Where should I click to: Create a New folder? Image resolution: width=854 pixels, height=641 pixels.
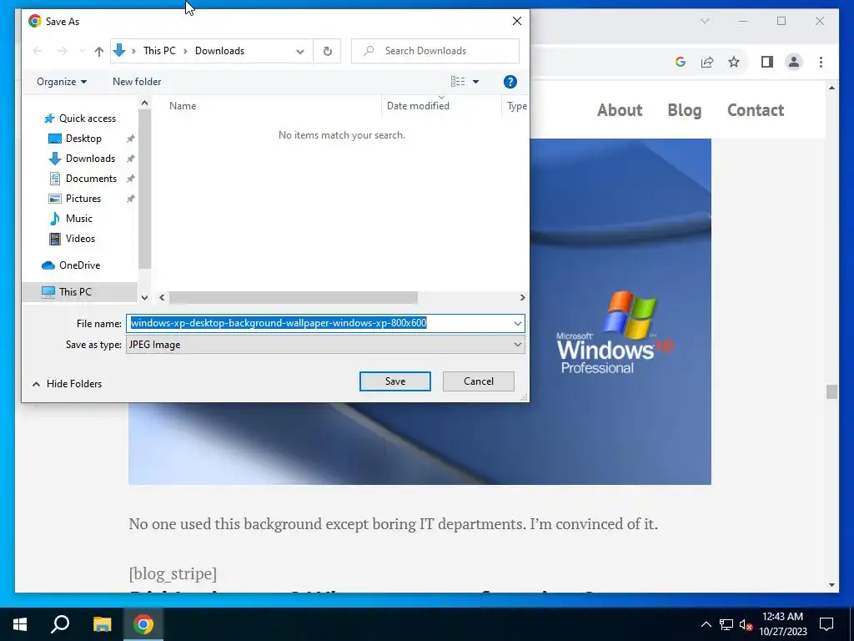pos(137,82)
